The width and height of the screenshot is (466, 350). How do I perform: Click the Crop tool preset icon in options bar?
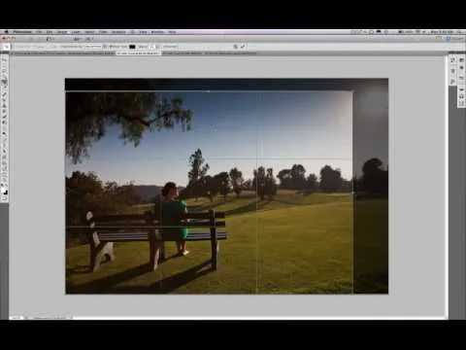pos(6,47)
